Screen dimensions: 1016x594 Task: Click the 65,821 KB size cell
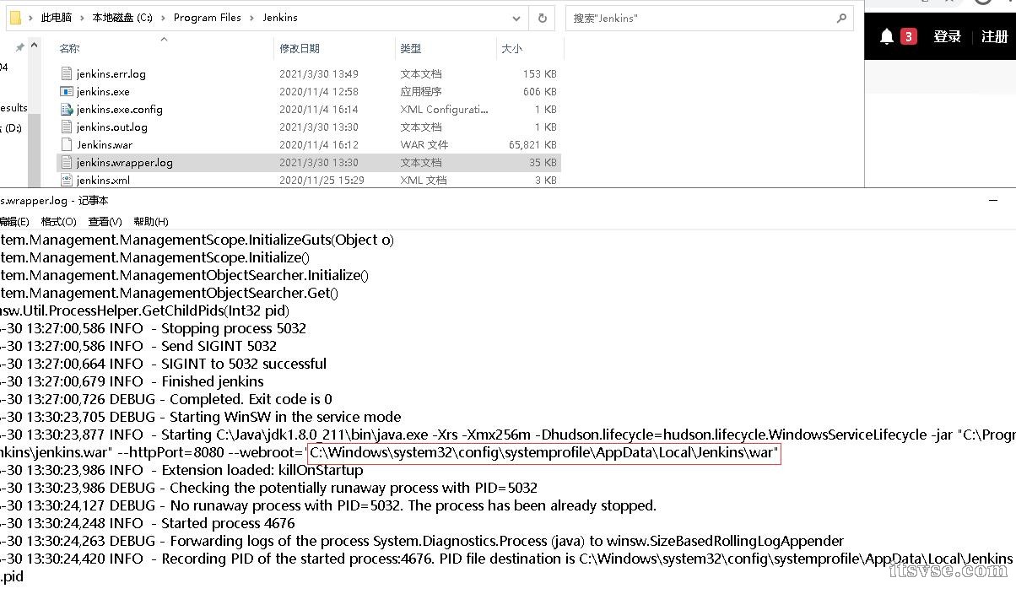click(x=532, y=144)
